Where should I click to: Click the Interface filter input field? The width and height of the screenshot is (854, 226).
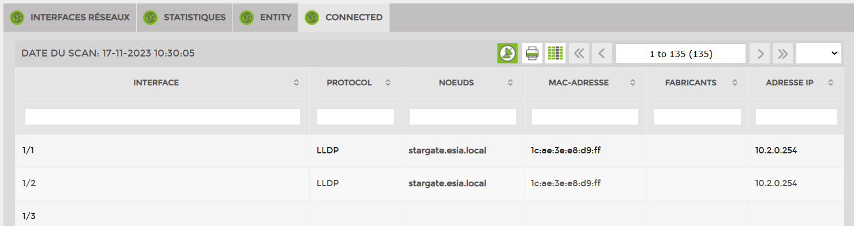[163, 117]
